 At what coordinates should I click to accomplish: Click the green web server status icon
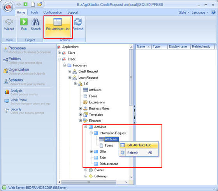coord(4,187)
